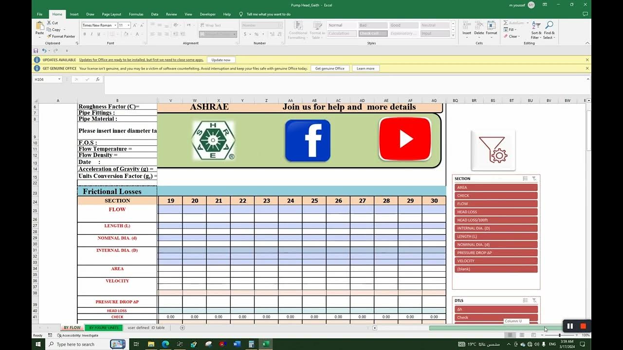
Task: Click the Conditional Formatting icon
Action: tap(297, 26)
